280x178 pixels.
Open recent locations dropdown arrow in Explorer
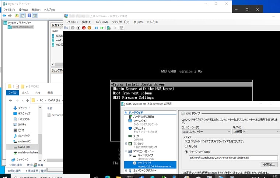coord(23,101)
